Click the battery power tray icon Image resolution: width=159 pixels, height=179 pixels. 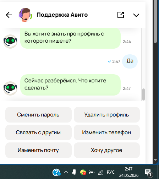(x=92, y=172)
